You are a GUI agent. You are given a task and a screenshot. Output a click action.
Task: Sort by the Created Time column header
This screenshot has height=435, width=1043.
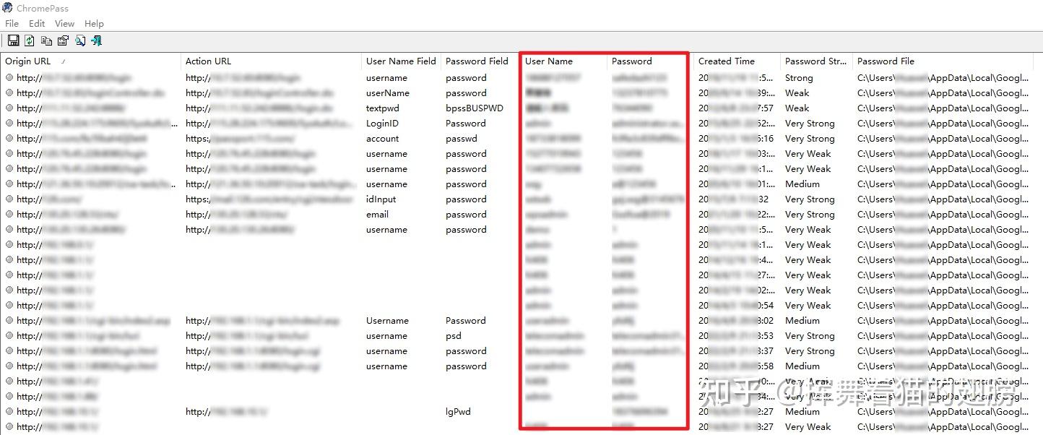[737, 61]
